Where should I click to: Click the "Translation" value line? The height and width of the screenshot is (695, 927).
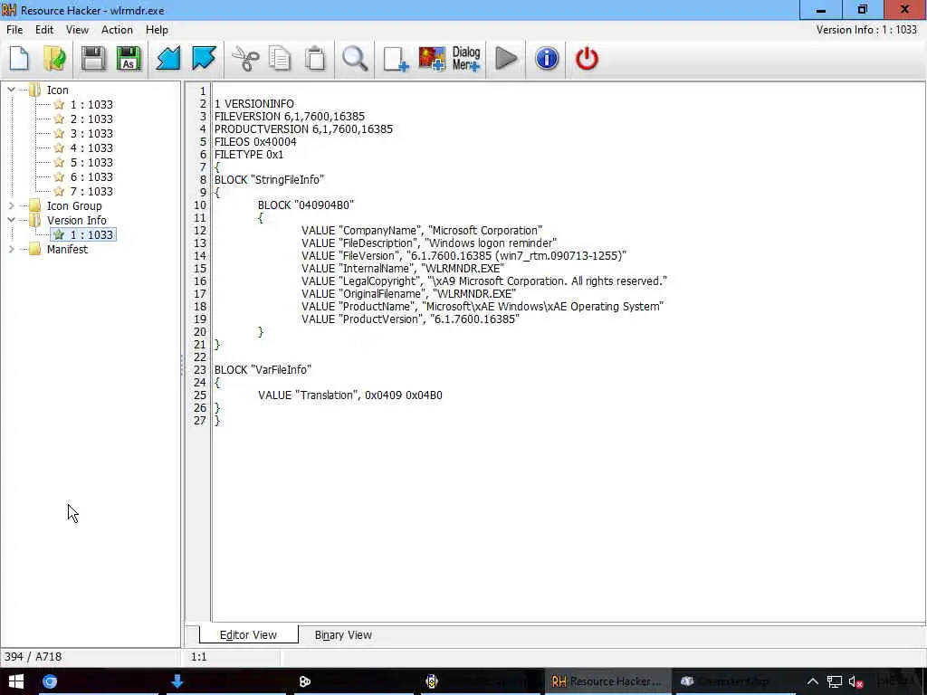350,395
